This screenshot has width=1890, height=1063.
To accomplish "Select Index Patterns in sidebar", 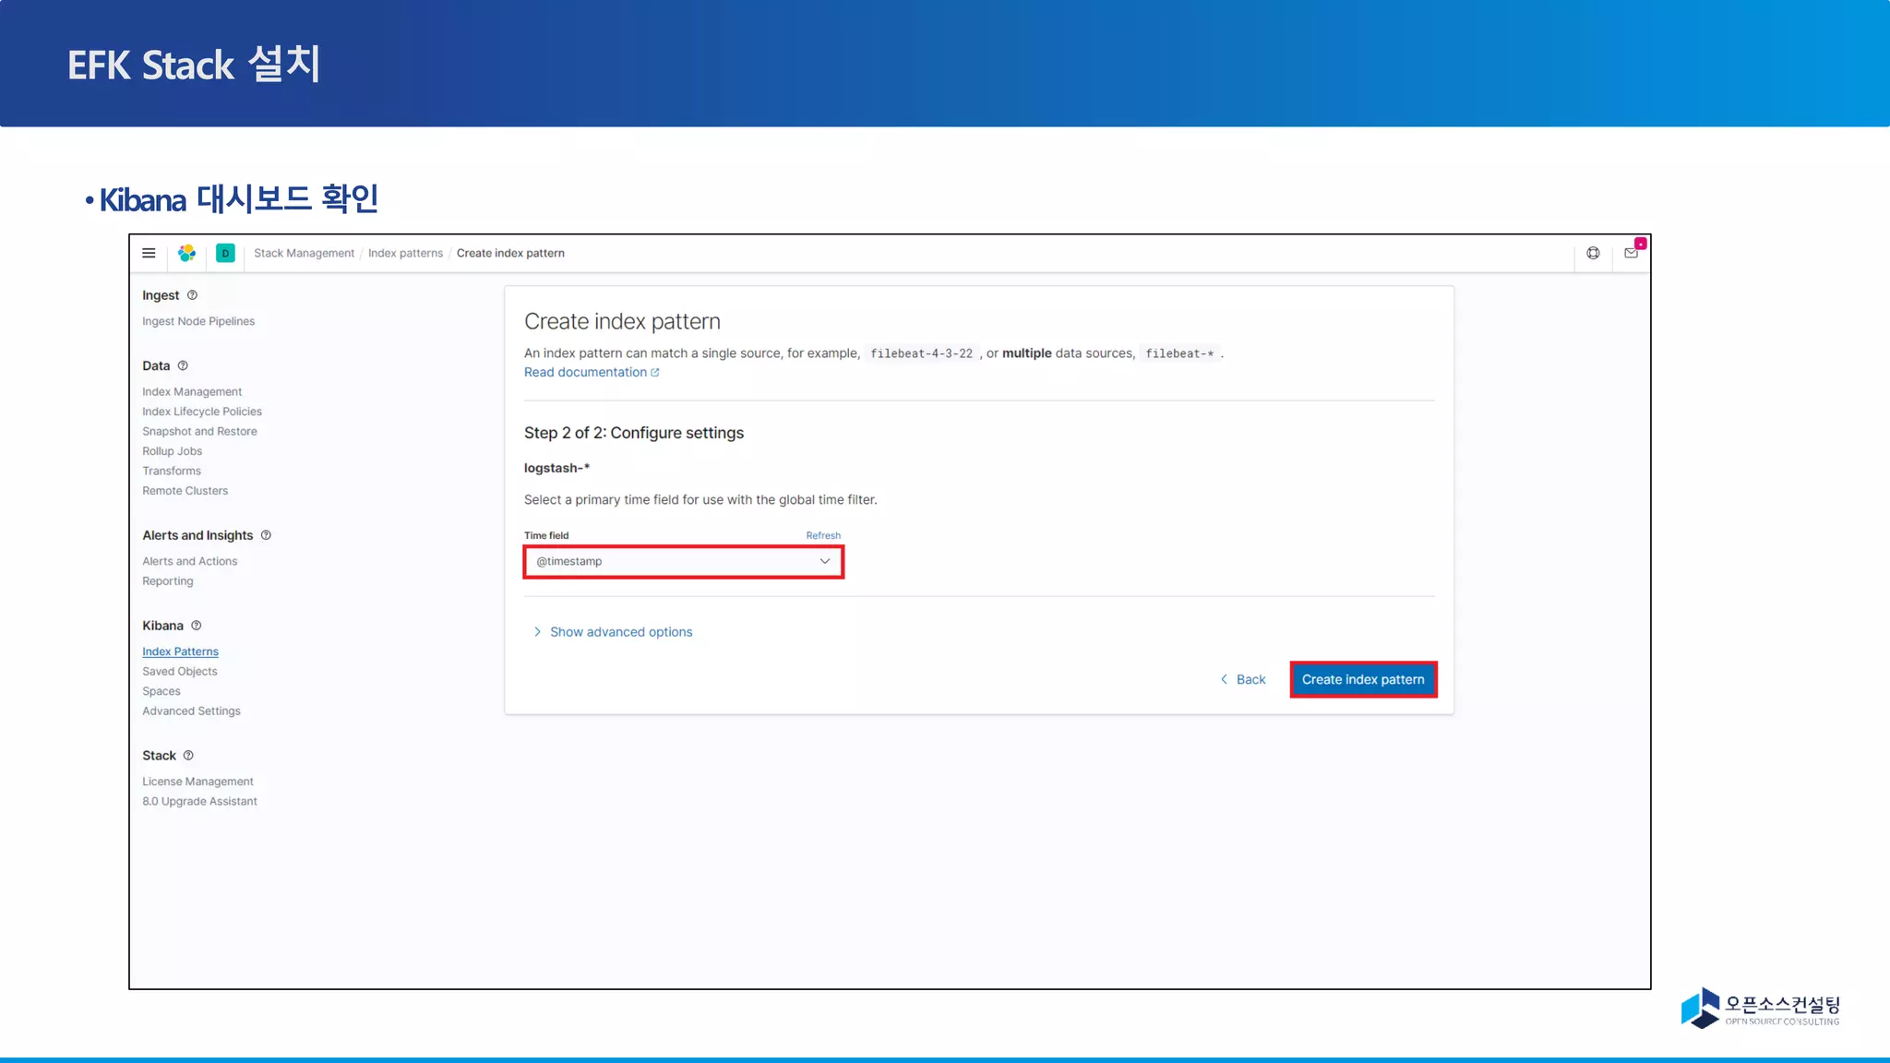I will click(x=180, y=651).
